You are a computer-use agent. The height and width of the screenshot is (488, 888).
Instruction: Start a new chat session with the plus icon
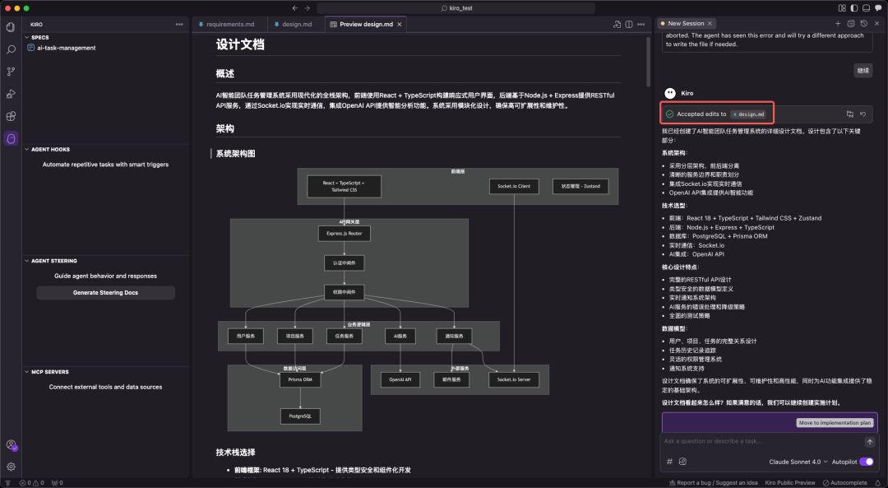(x=838, y=23)
